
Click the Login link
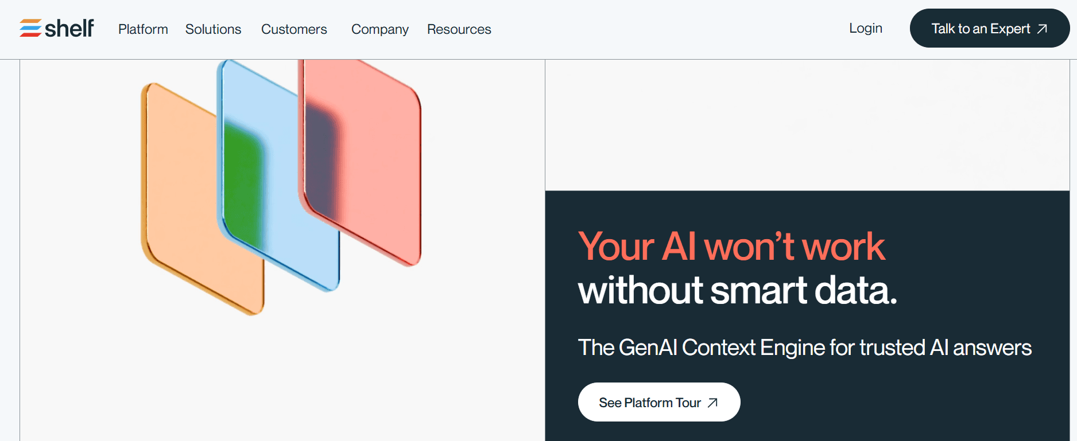click(x=865, y=28)
